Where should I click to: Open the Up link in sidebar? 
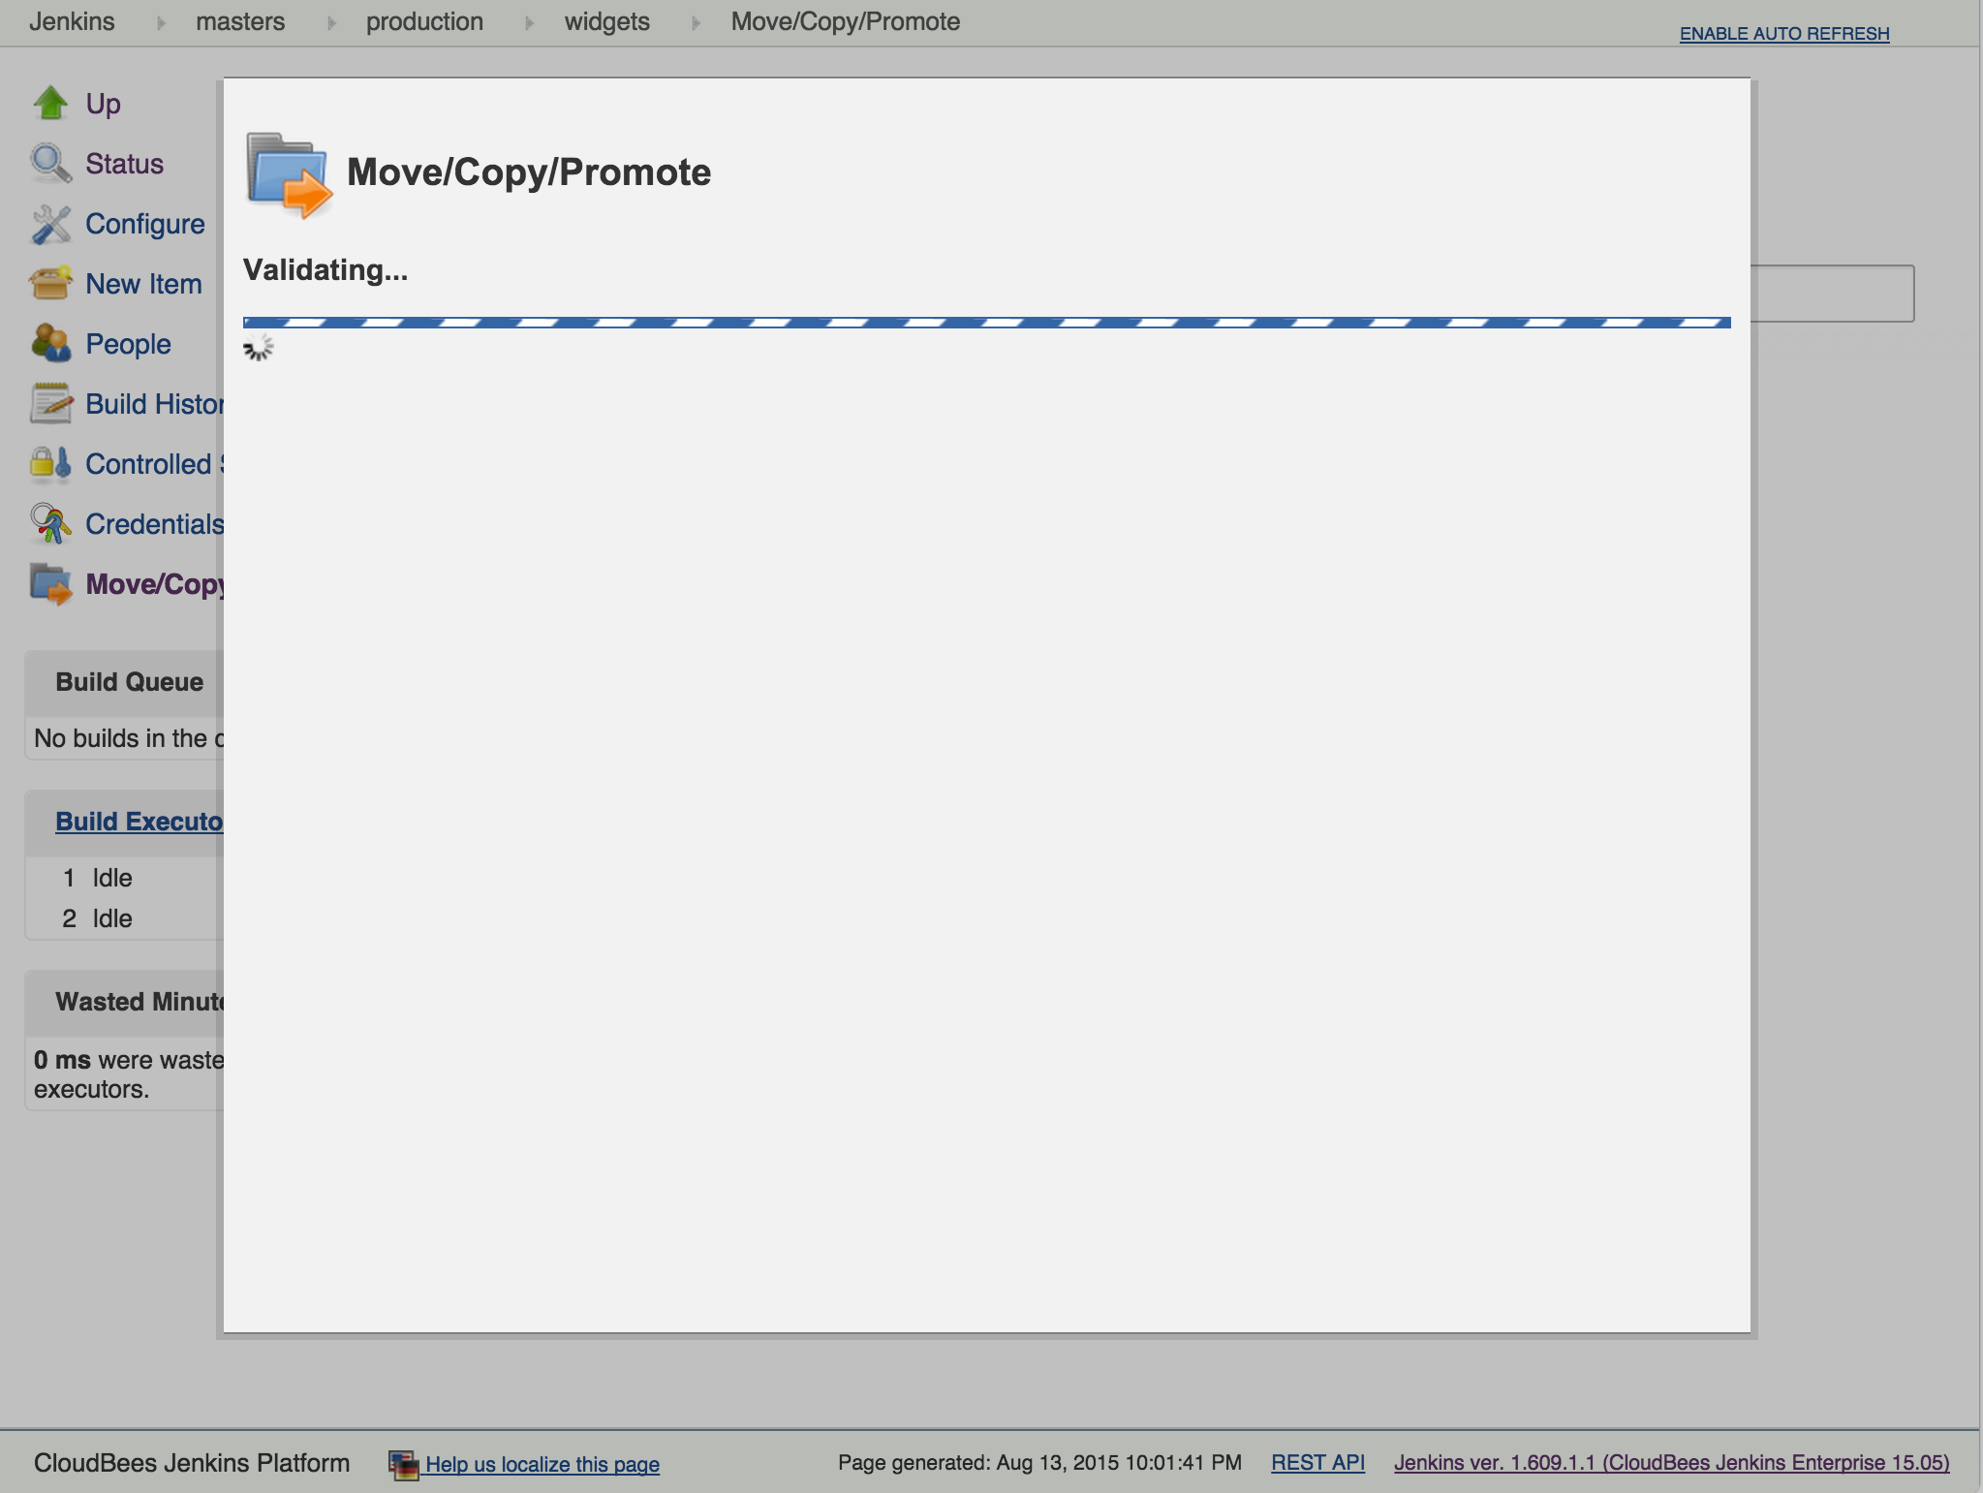pyautogui.click(x=103, y=104)
